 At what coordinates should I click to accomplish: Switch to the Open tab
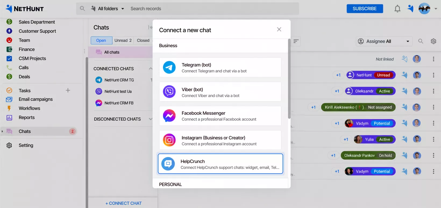point(101,40)
